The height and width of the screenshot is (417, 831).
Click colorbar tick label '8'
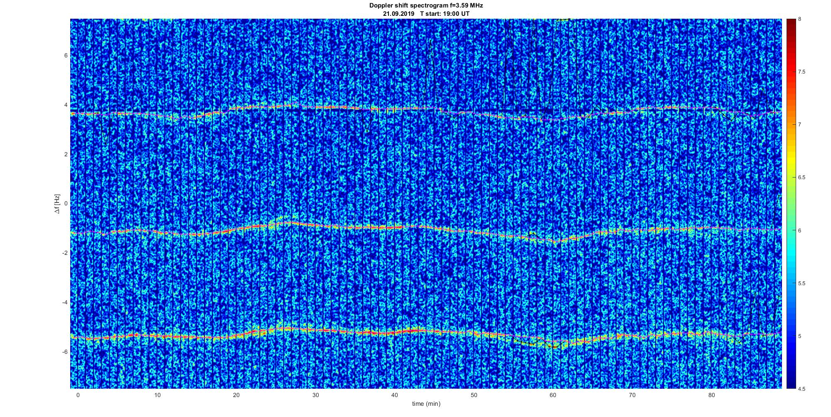point(800,19)
